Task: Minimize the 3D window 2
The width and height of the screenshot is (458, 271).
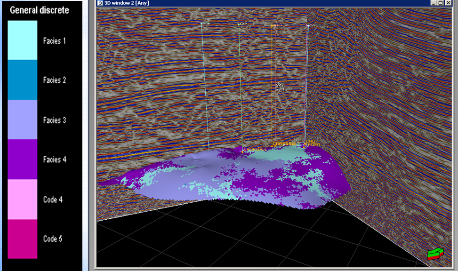Action: click(x=434, y=3)
